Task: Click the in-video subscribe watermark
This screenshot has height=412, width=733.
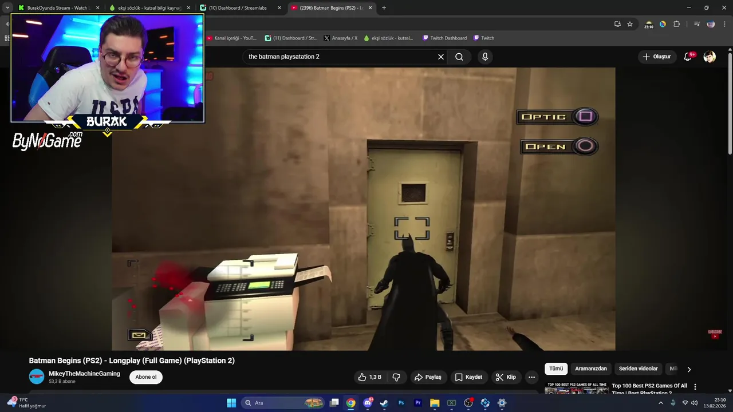Action: [x=715, y=334]
